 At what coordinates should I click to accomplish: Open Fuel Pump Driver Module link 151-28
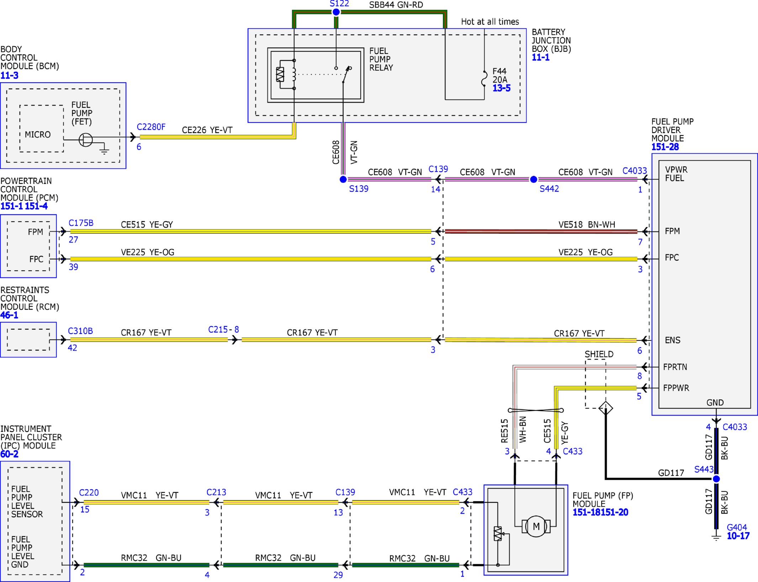point(665,147)
